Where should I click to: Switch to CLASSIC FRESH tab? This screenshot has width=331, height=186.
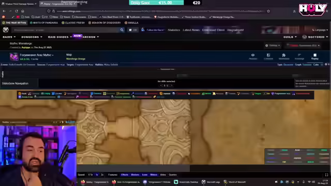tap(73, 23)
